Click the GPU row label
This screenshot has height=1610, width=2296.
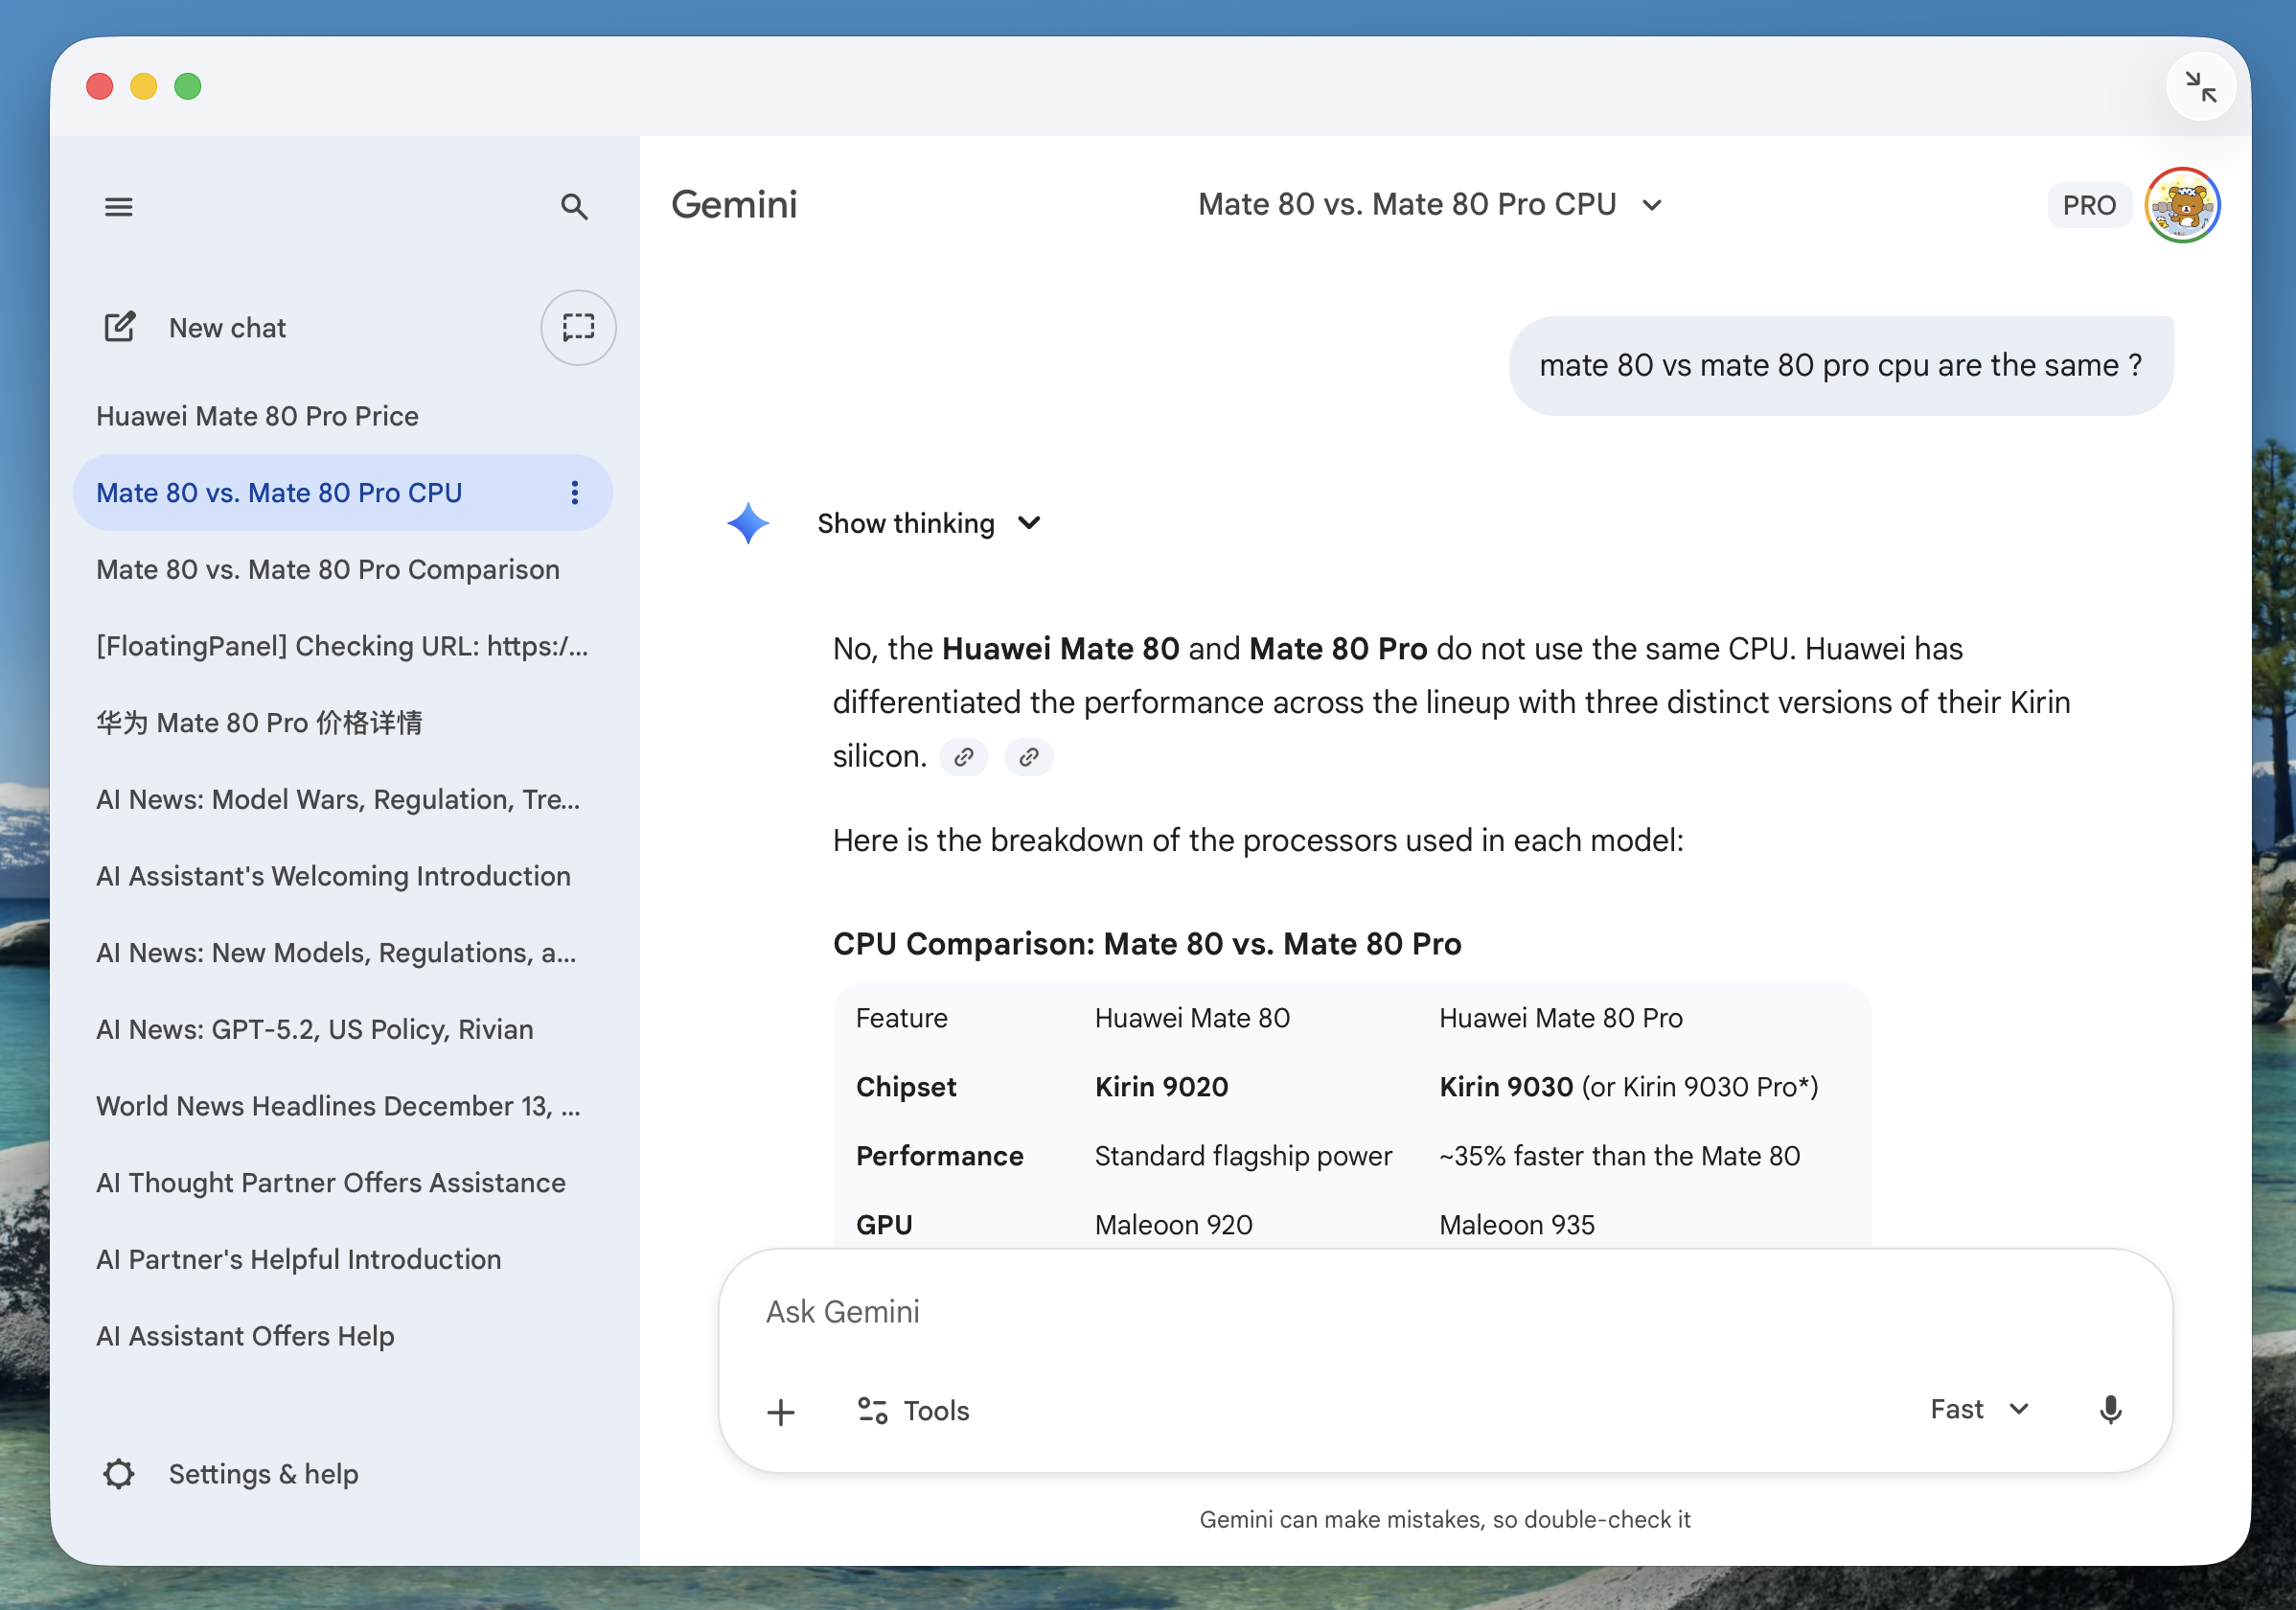tap(884, 1225)
